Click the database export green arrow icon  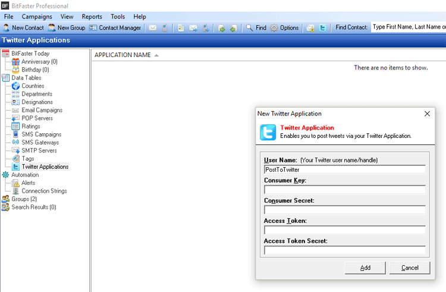(x=234, y=28)
